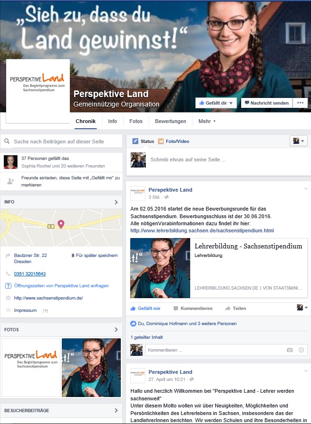The height and width of the screenshot is (424, 311).
Task: Expand the BESUCHERBEITRÄGE section arrow
Action: (x=116, y=410)
